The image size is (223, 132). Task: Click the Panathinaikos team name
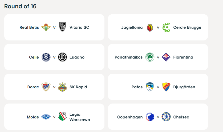129,57
